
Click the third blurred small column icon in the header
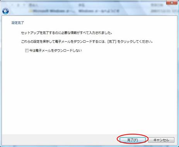pos(24,5)
